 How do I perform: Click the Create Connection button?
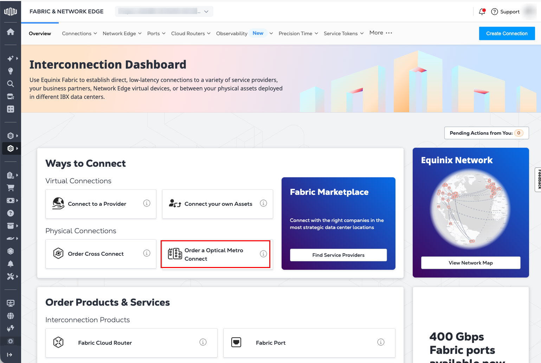507,33
